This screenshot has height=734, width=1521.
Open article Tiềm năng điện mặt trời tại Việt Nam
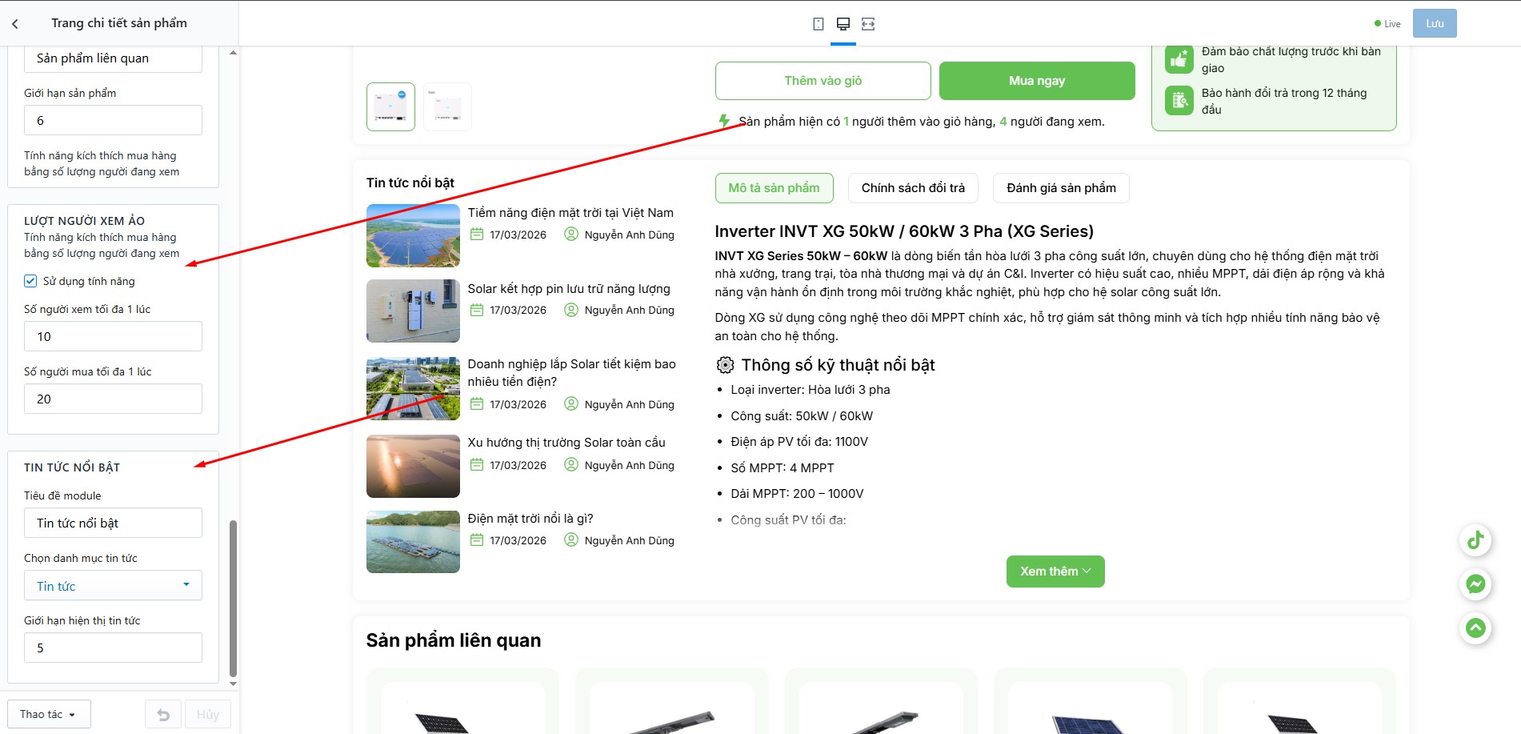(x=570, y=213)
